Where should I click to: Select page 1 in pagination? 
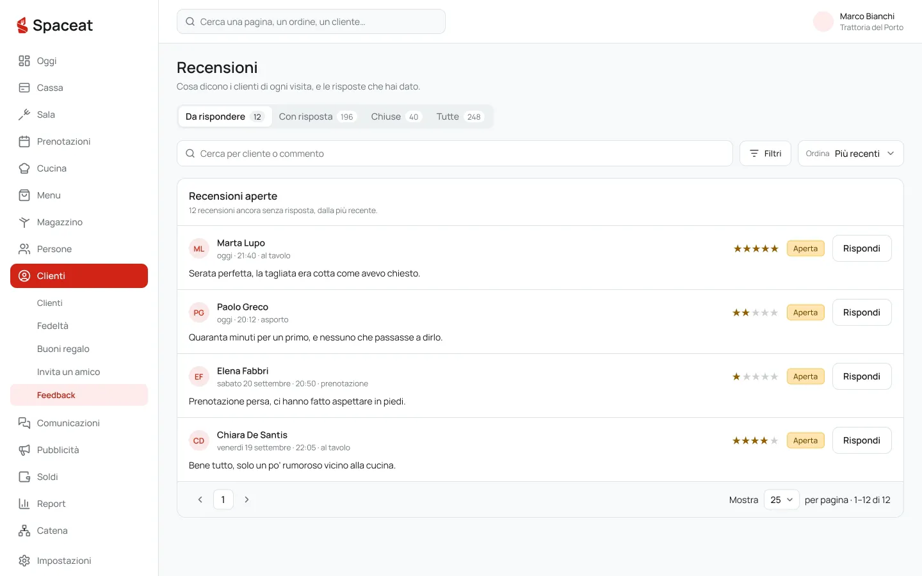pyautogui.click(x=223, y=500)
